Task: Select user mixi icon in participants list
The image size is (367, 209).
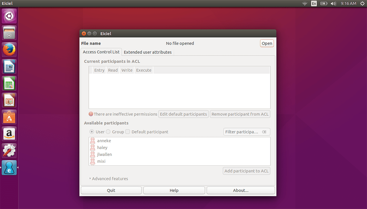Action: coord(93,161)
